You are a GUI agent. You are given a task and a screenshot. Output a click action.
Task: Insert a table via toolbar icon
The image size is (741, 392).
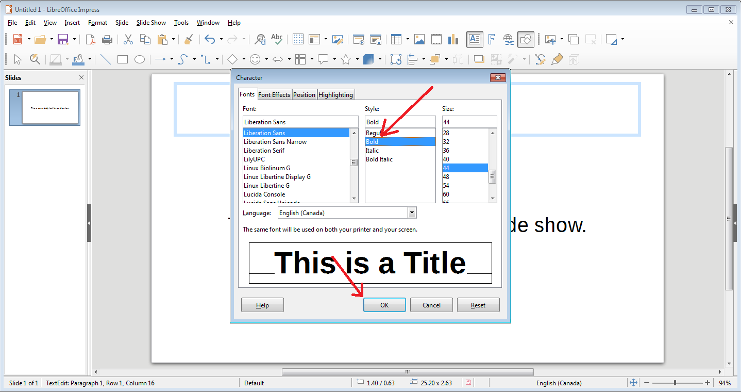(396, 39)
